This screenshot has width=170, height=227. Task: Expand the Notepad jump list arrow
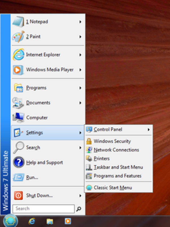pos(80,22)
